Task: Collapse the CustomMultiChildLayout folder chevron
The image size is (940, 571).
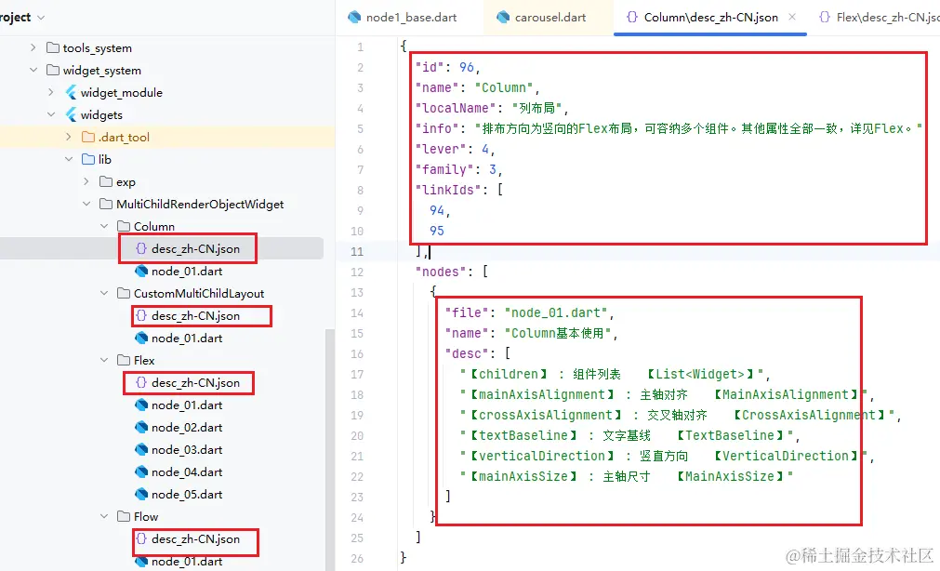Action: click(104, 293)
